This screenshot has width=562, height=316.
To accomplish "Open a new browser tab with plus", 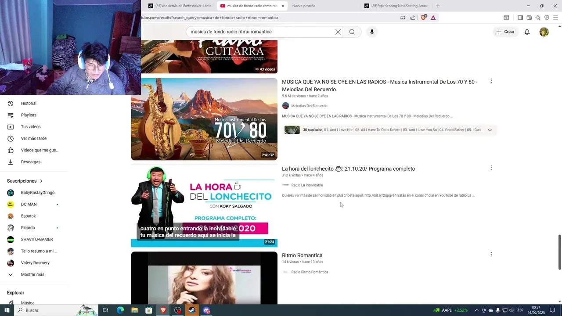I will coord(438,6).
